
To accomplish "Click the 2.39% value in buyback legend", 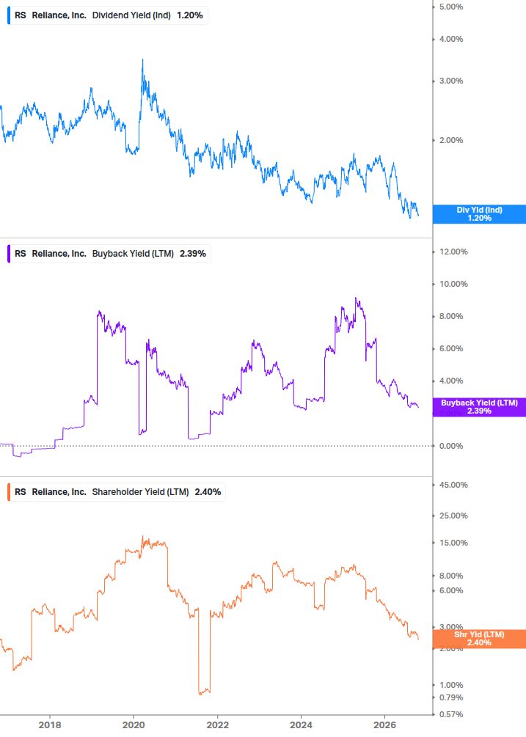I will click(193, 254).
